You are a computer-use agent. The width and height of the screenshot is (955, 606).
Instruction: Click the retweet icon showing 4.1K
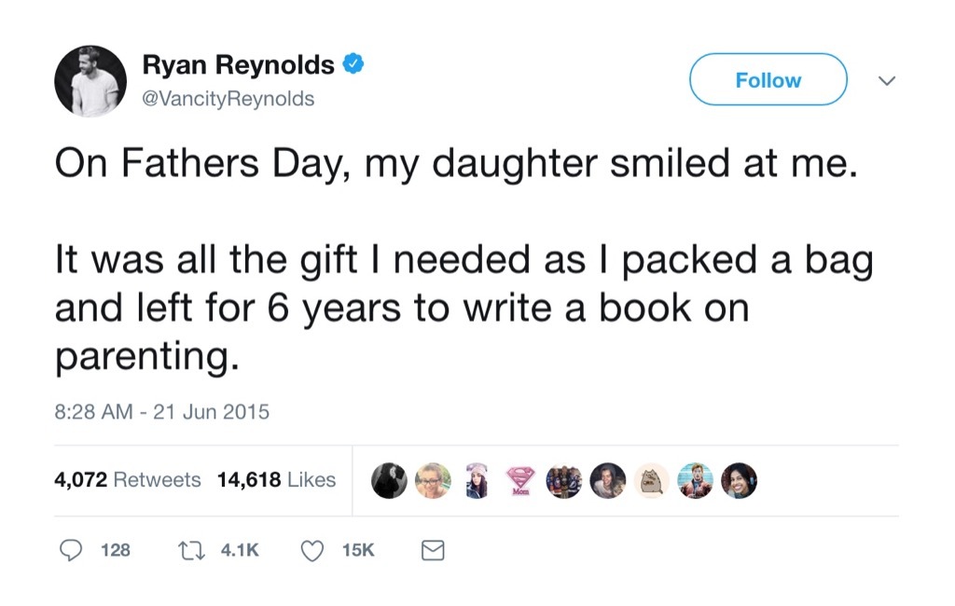[x=190, y=550]
